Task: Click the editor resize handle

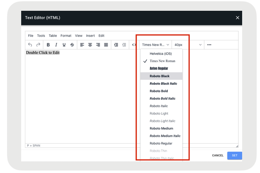Action: pyautogui.click(x=237, y=146)
